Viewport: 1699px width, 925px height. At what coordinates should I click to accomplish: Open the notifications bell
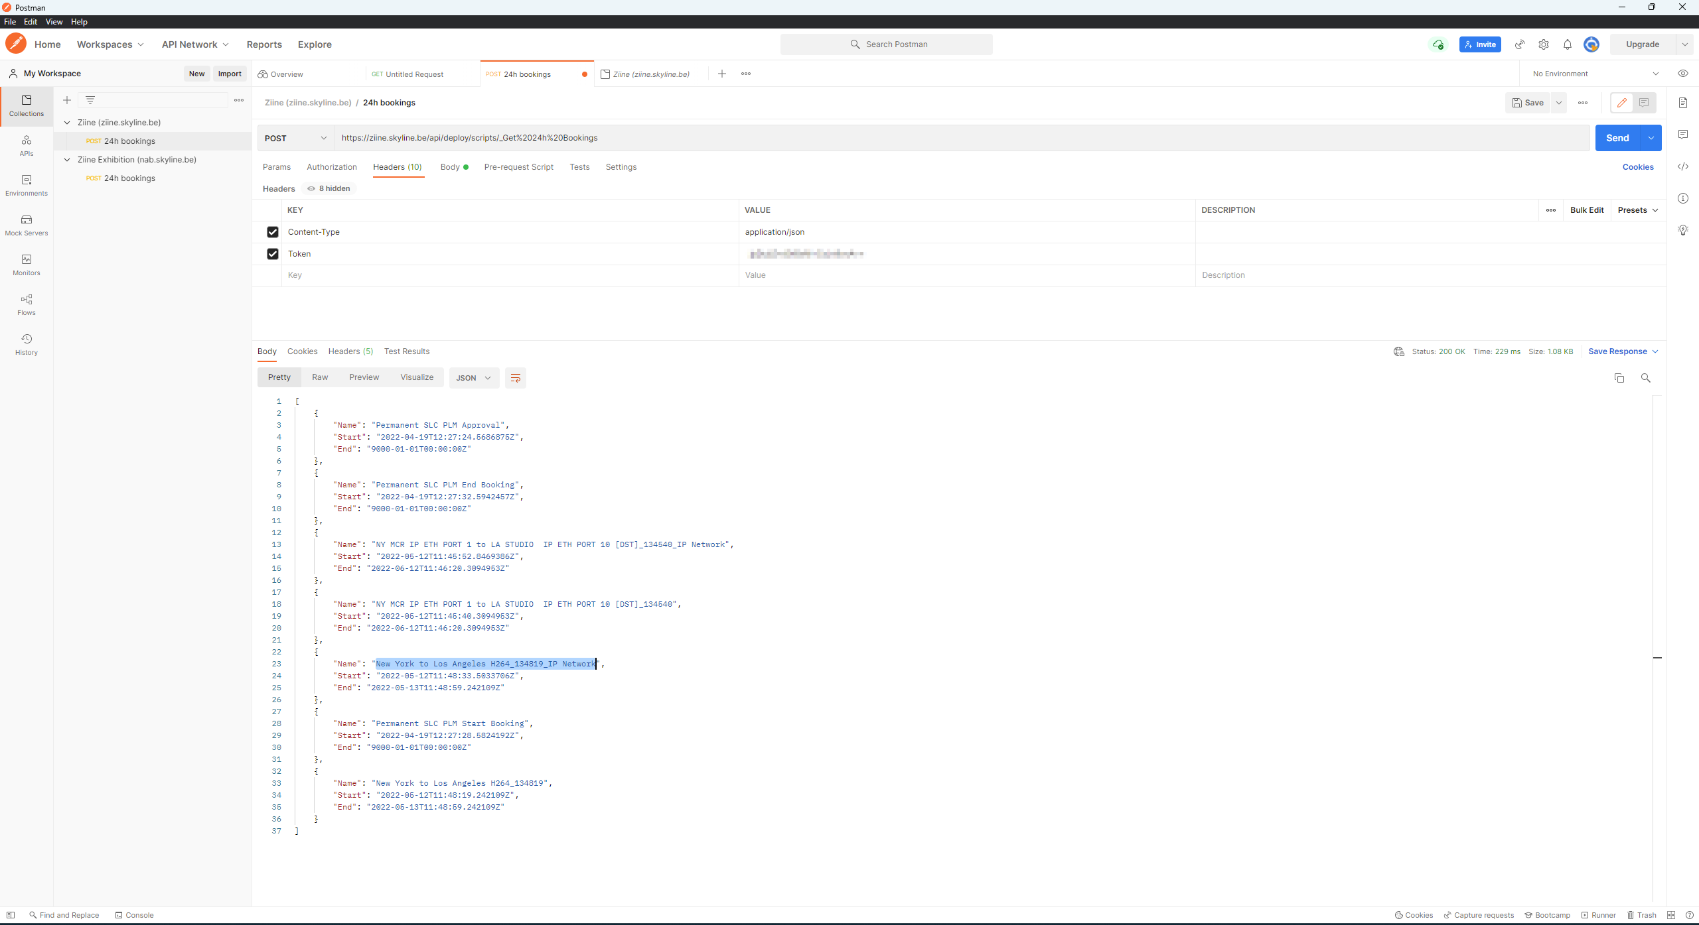pyautogui.click(x=1568, y=44)
